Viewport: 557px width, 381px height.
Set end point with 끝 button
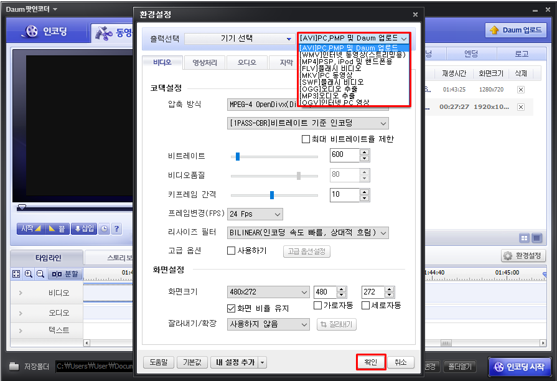(x=57, y=229)
